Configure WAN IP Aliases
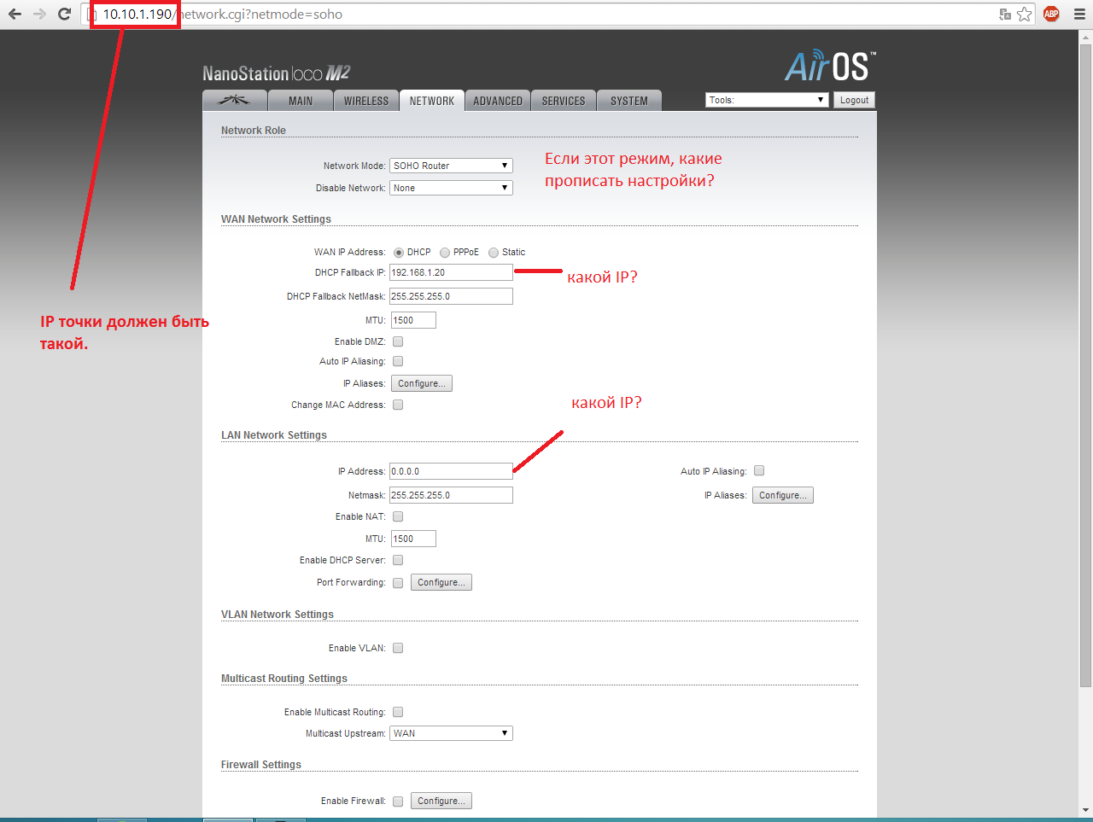This screenshot has width=1093, height=822. point(422,383)
